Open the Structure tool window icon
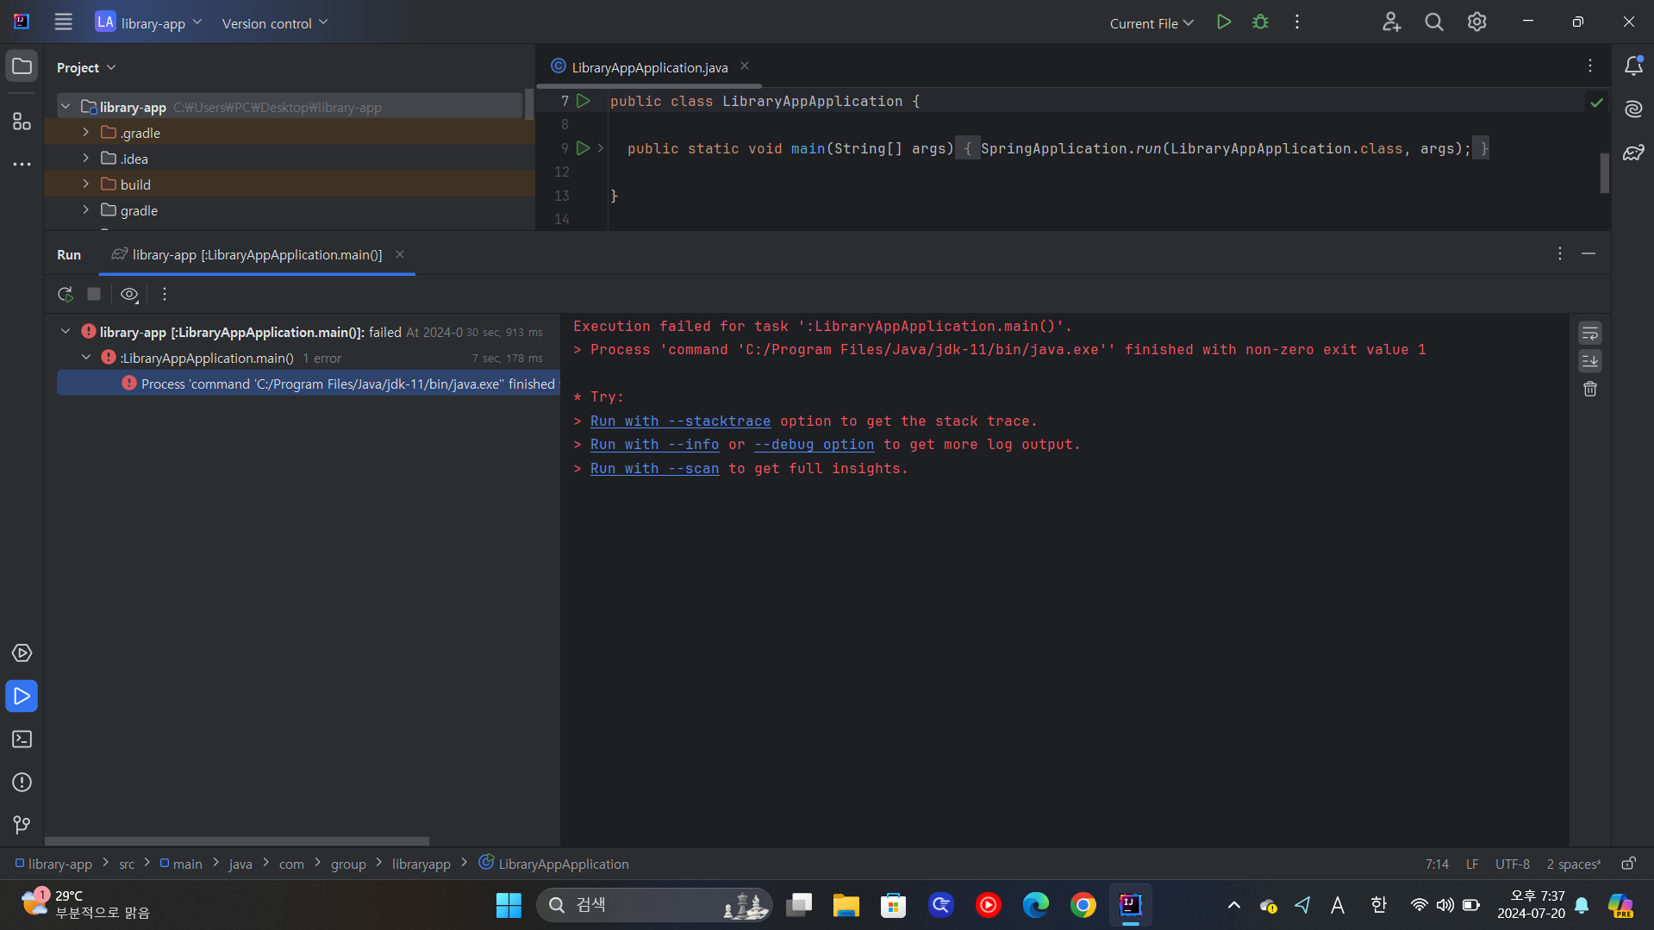The width and height of the screenshot is (1654, 930). point(22,122)
